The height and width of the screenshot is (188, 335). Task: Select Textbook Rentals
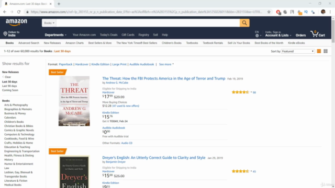(x=213, y=43)
